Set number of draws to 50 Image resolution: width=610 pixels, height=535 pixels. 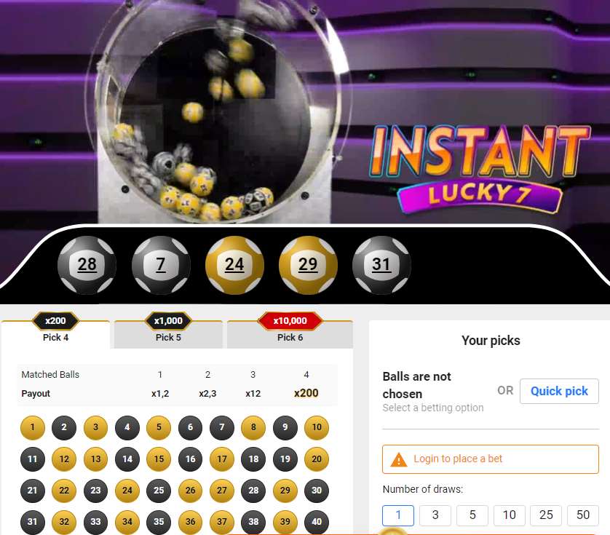(583, 515)
